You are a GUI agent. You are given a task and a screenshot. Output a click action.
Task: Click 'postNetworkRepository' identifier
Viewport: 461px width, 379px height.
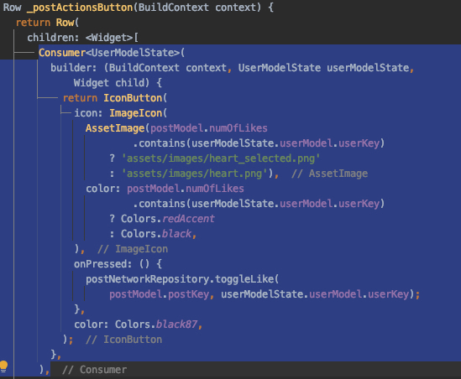148,279
